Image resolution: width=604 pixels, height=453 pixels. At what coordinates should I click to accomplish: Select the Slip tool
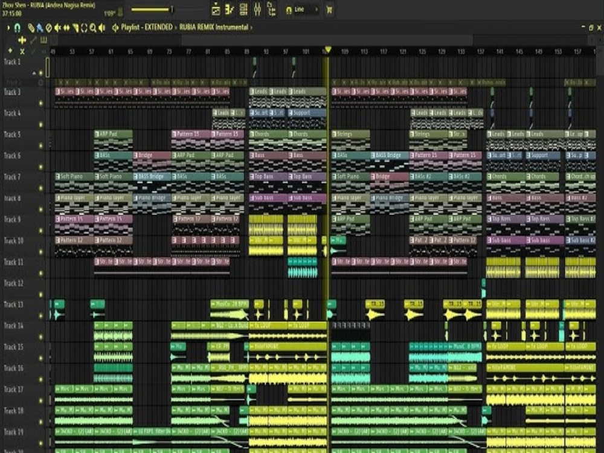pyautogui.click(x=66, y=28)
